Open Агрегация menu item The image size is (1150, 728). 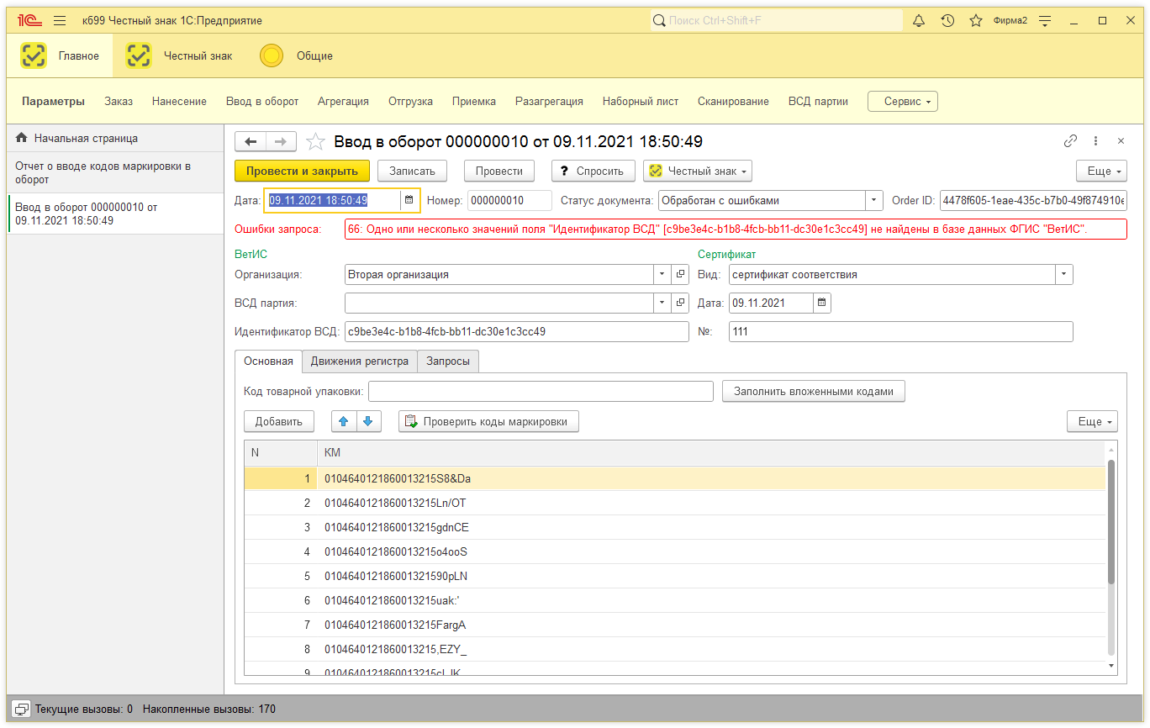343,101
